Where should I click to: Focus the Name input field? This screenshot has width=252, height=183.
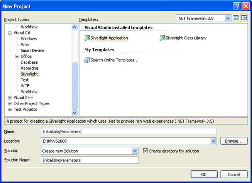(129, 131)
